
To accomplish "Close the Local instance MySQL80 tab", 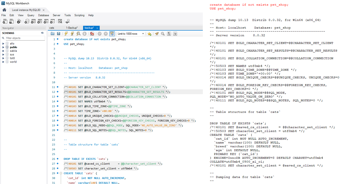I will (44, 10).
